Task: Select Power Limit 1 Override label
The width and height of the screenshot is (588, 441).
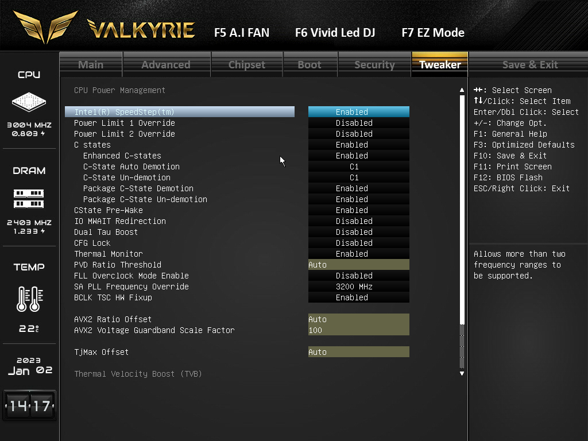Action: (125, 123)
